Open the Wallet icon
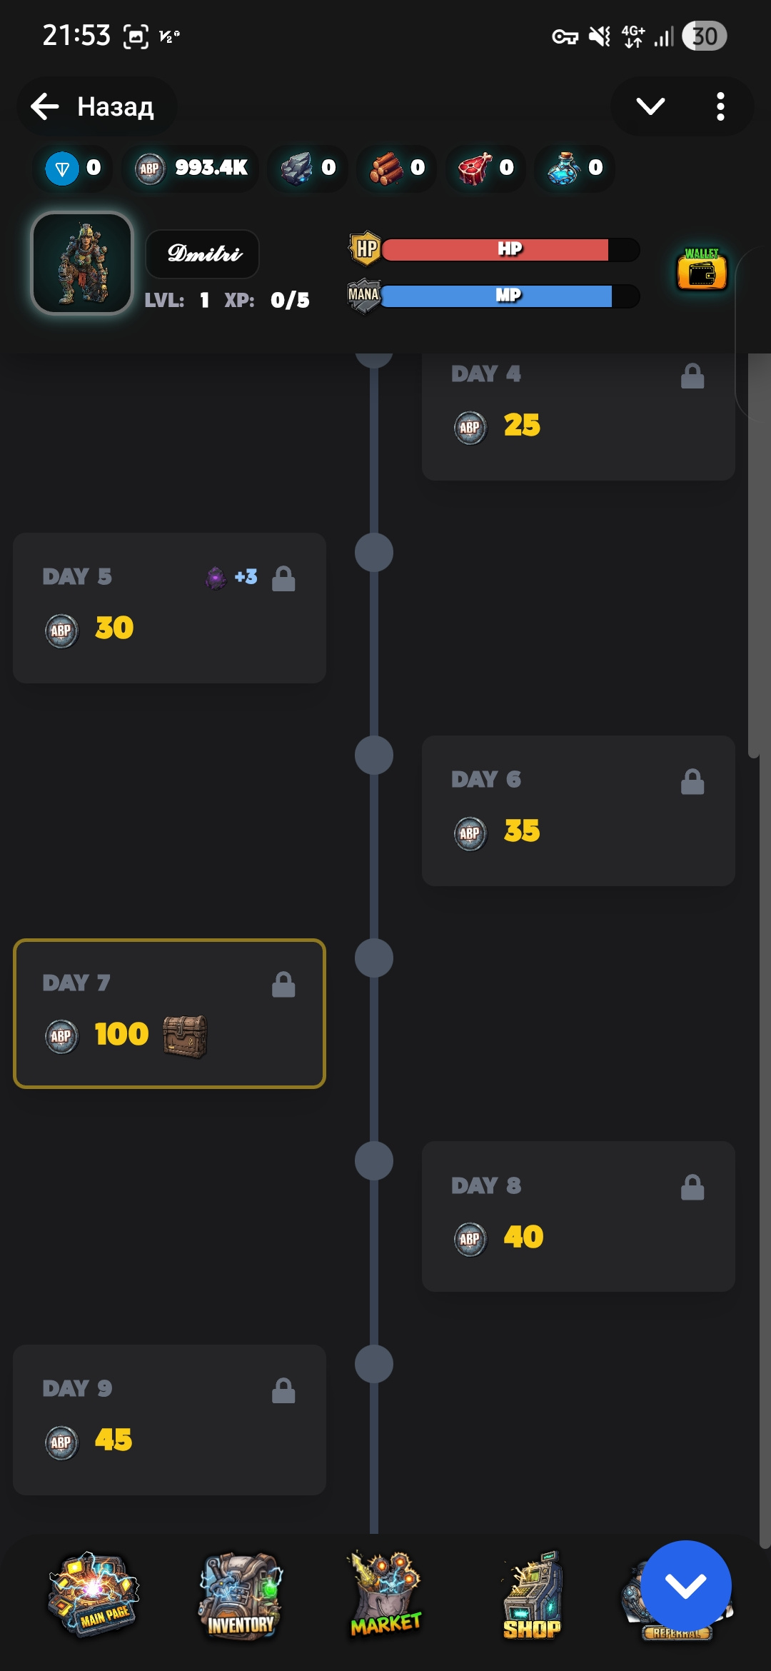771x1671 pixels. coord(702,271)
